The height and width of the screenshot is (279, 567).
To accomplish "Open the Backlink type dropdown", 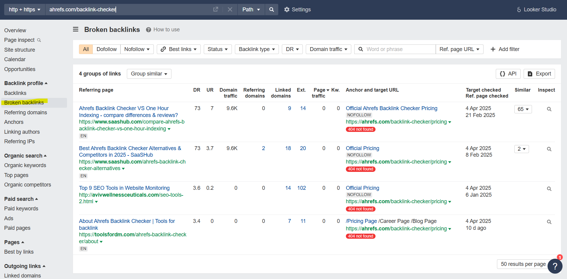I will pyautogui.click(x=257, y=49).
